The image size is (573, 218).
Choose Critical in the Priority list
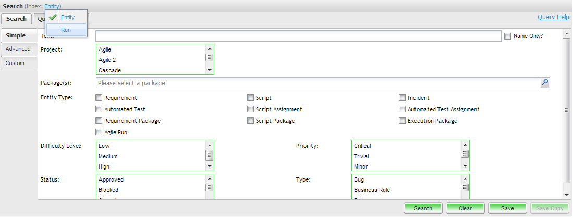pos(362,146)
